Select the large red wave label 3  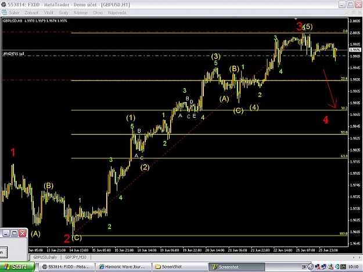[x=300, y=27]
